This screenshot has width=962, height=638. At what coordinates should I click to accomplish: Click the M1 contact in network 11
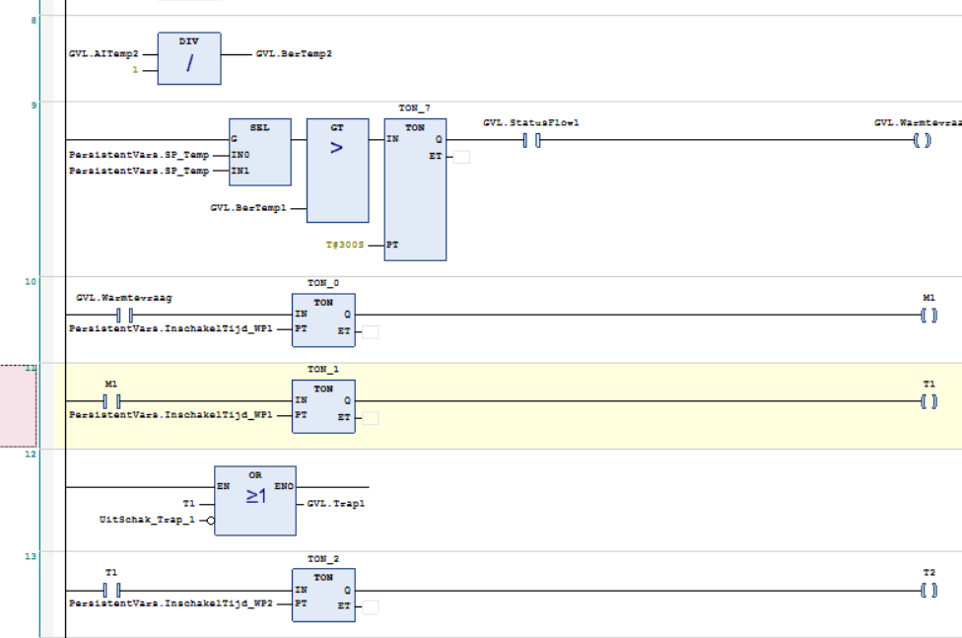pyautogui.click(x=111, y=401)
